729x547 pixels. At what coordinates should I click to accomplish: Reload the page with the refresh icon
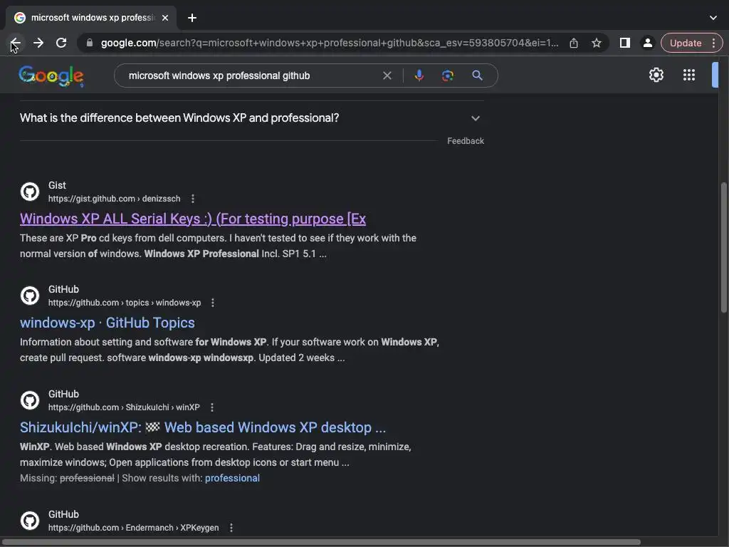click(x=61, y=43)
